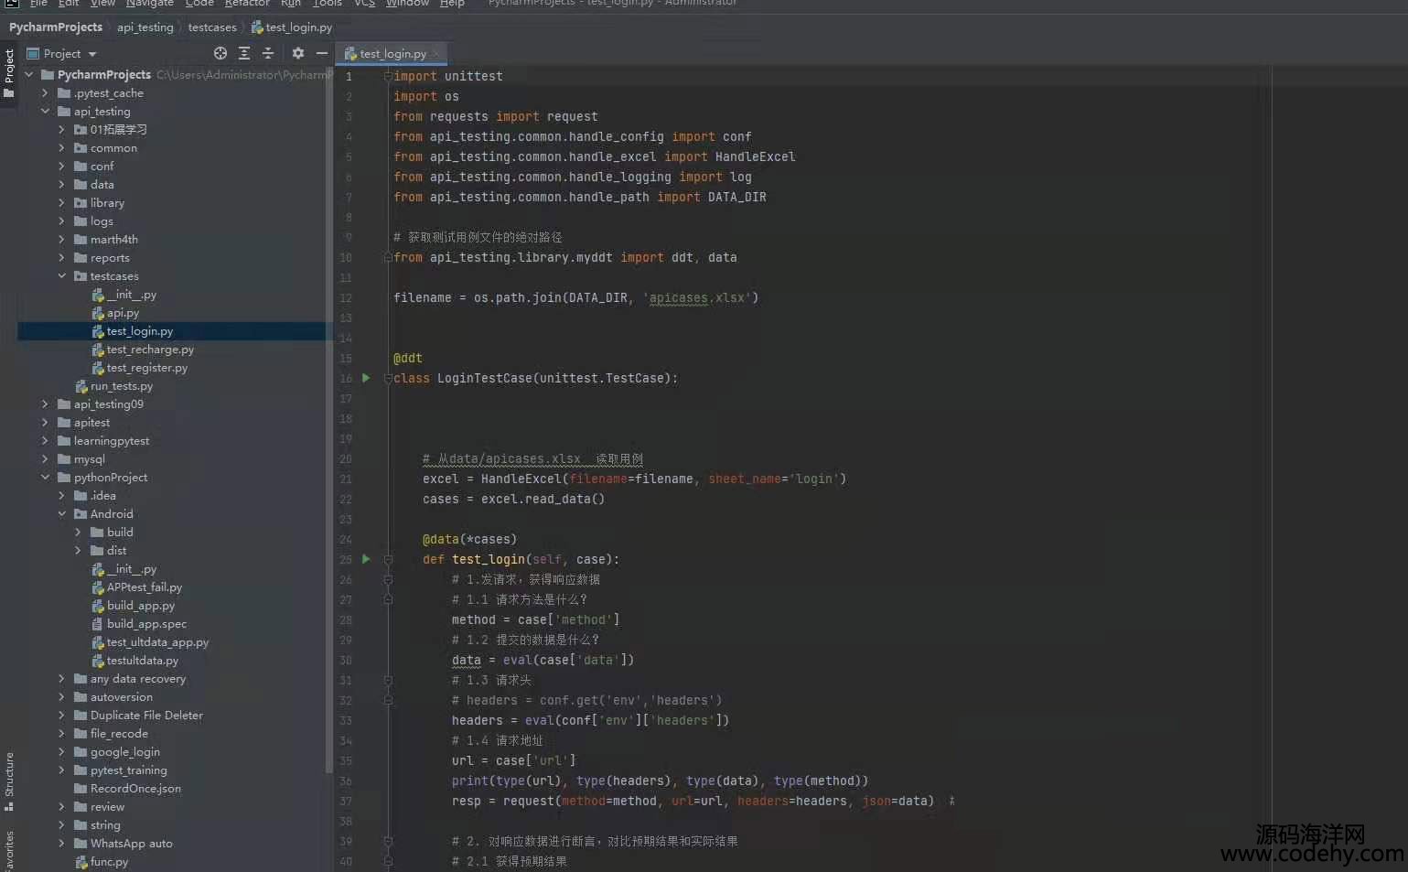
Task: Collapse the PycharmProjects root node
Action: (29, 75)
